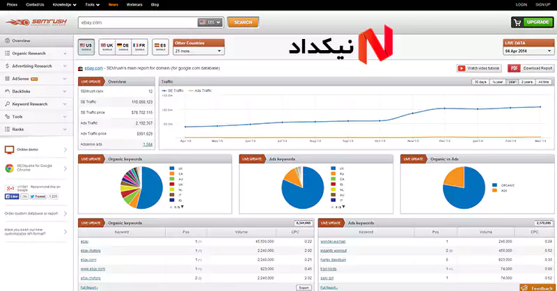Click the Tools sidebar wrench icon
The width and height of the screenshot is (557, 291).
click(7, 116)
